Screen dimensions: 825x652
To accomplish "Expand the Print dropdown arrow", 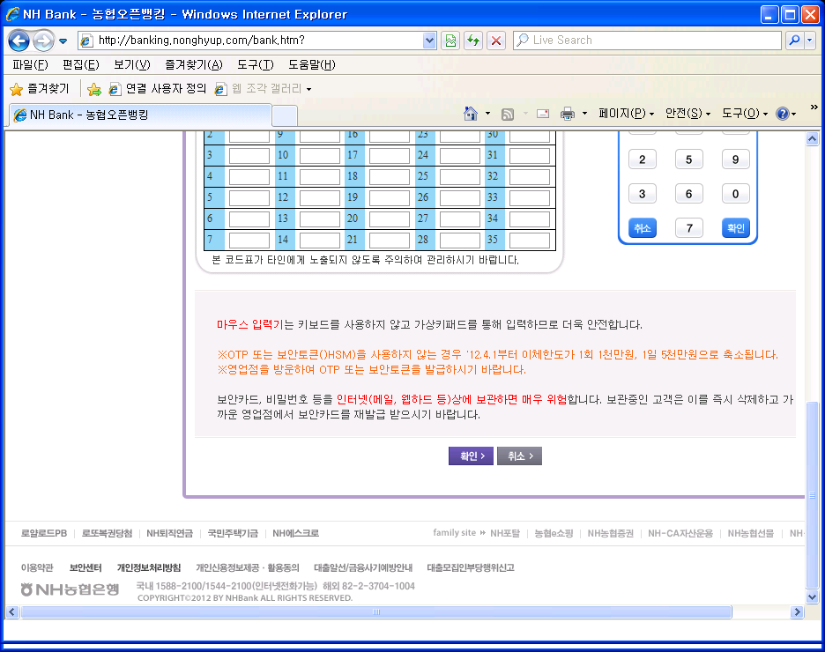I will [584, 114].
